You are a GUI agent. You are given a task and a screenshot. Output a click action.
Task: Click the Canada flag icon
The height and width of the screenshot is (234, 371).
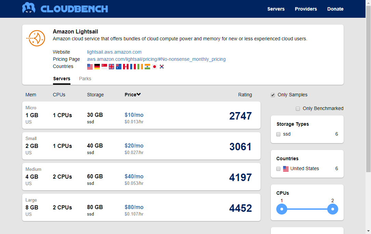pos(126,67)
